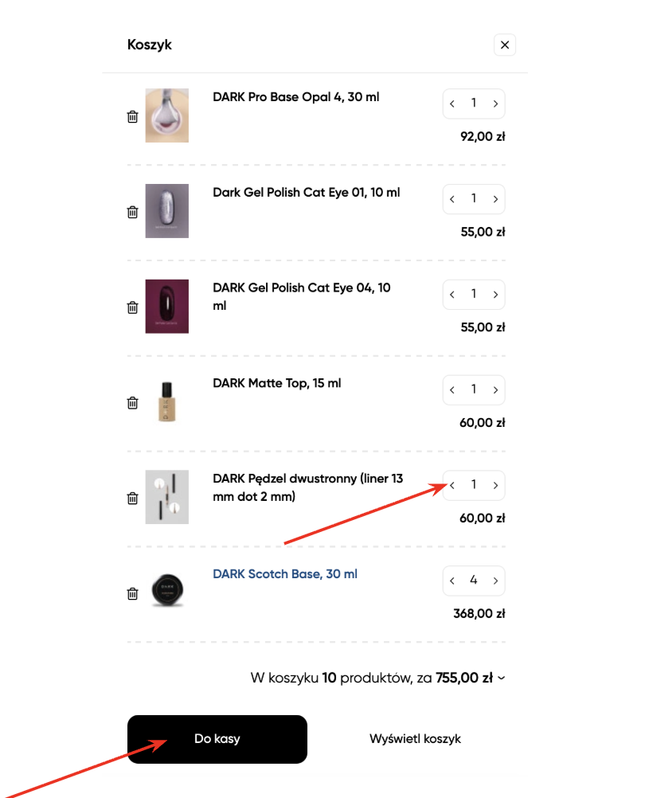Increase quantity of DARK Pro Base Opal 4
The width and height of the screenshot is (645, 798).
point(495,104)
